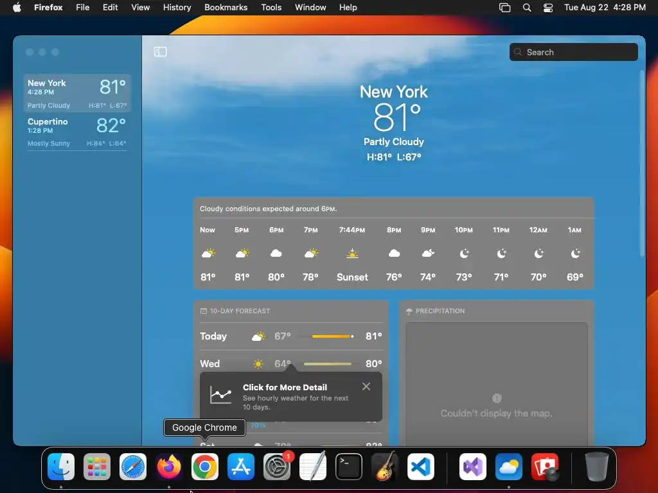Click the map error info icon
The image size is (658, 493).
tap(497, 398)
